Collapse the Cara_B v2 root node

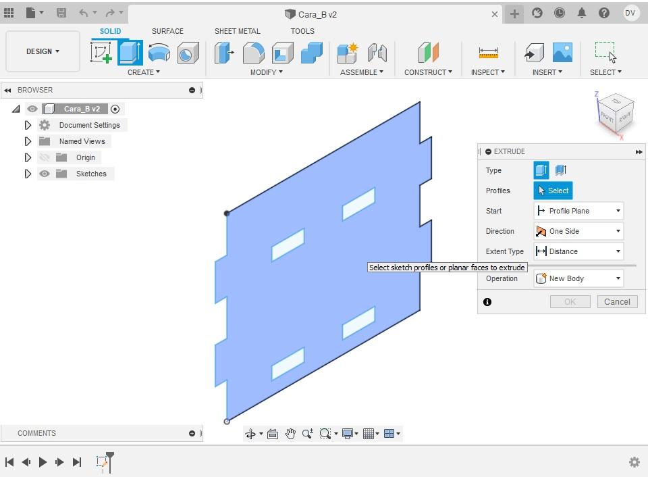pos(16,109)
